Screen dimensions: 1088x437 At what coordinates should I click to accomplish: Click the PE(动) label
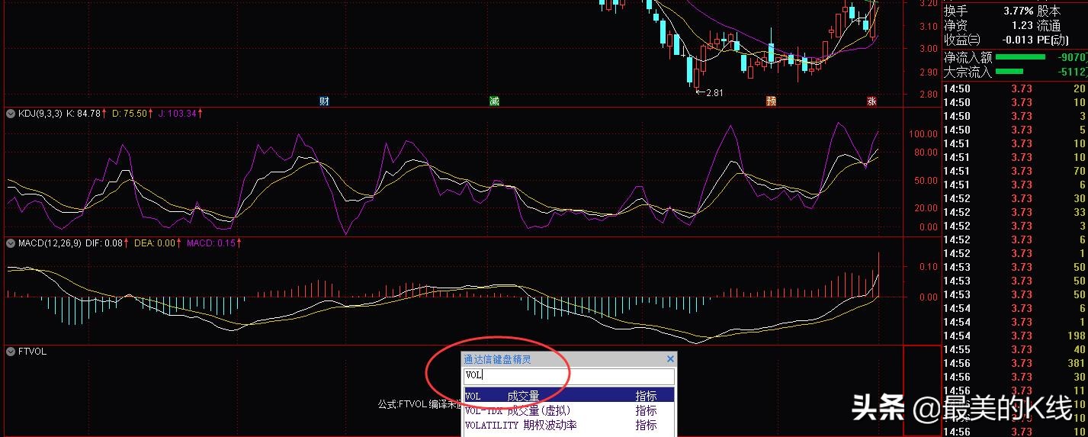click(x=1054, y=40)
